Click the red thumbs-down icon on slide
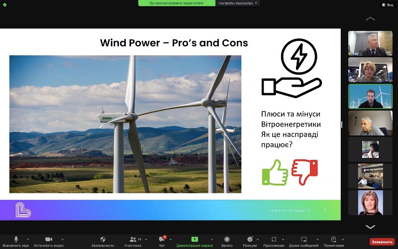The width and height of the screenshot is (398, 249). 304,172
